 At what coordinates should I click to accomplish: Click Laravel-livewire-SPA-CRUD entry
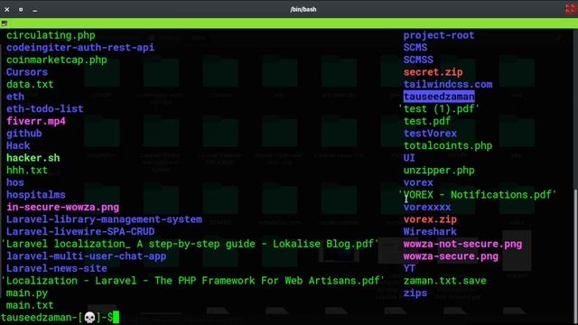pyautogui.click(x=80, y=231)
